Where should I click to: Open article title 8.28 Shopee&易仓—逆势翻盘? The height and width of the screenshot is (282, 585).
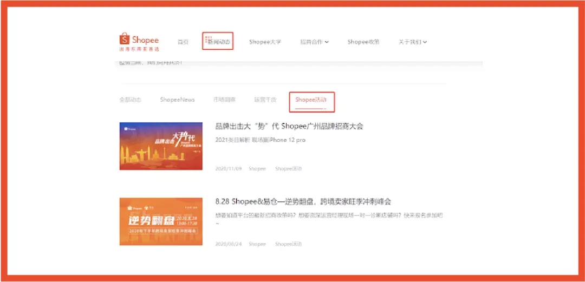(303, 202)
